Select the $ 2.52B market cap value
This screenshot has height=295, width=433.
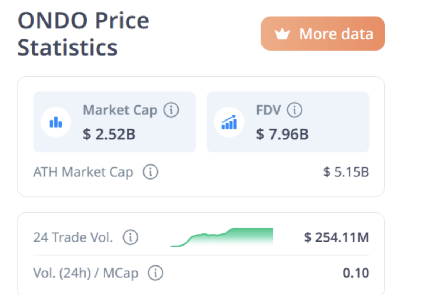click(109, 134)
